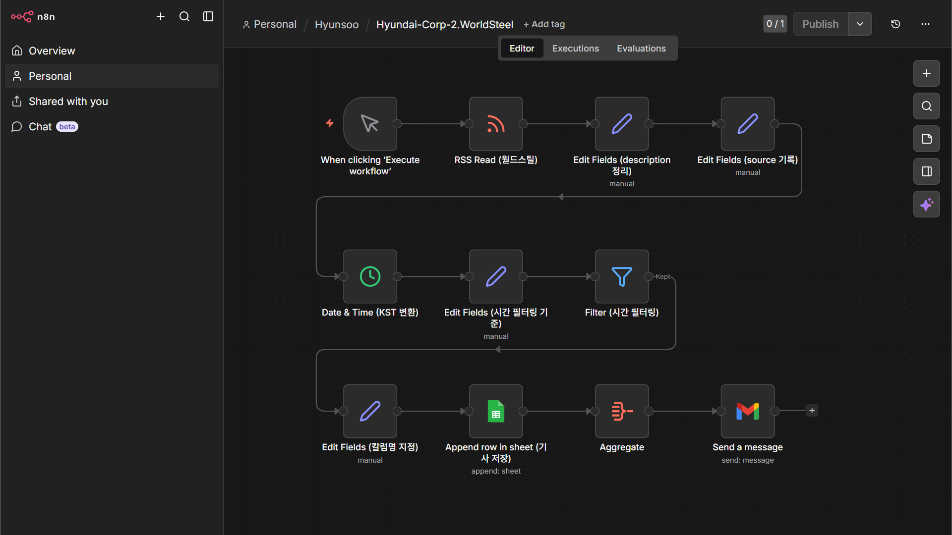Click the manual trigger cursor node

[370, 124]
